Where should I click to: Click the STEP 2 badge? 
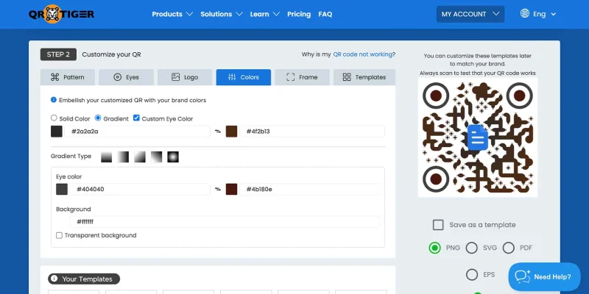coord(58,54)
